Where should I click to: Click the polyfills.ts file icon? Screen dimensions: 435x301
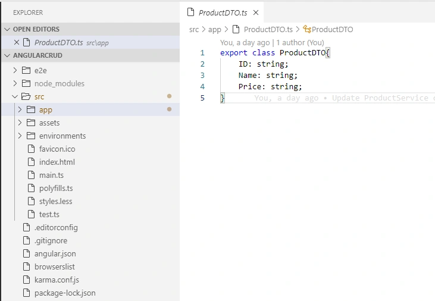pyautogui.click(x=32, y=188)
